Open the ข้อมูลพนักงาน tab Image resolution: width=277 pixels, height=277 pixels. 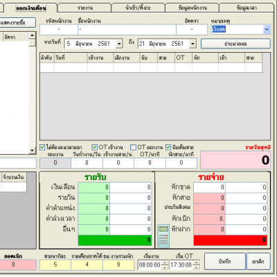click(x=193, y=8)
